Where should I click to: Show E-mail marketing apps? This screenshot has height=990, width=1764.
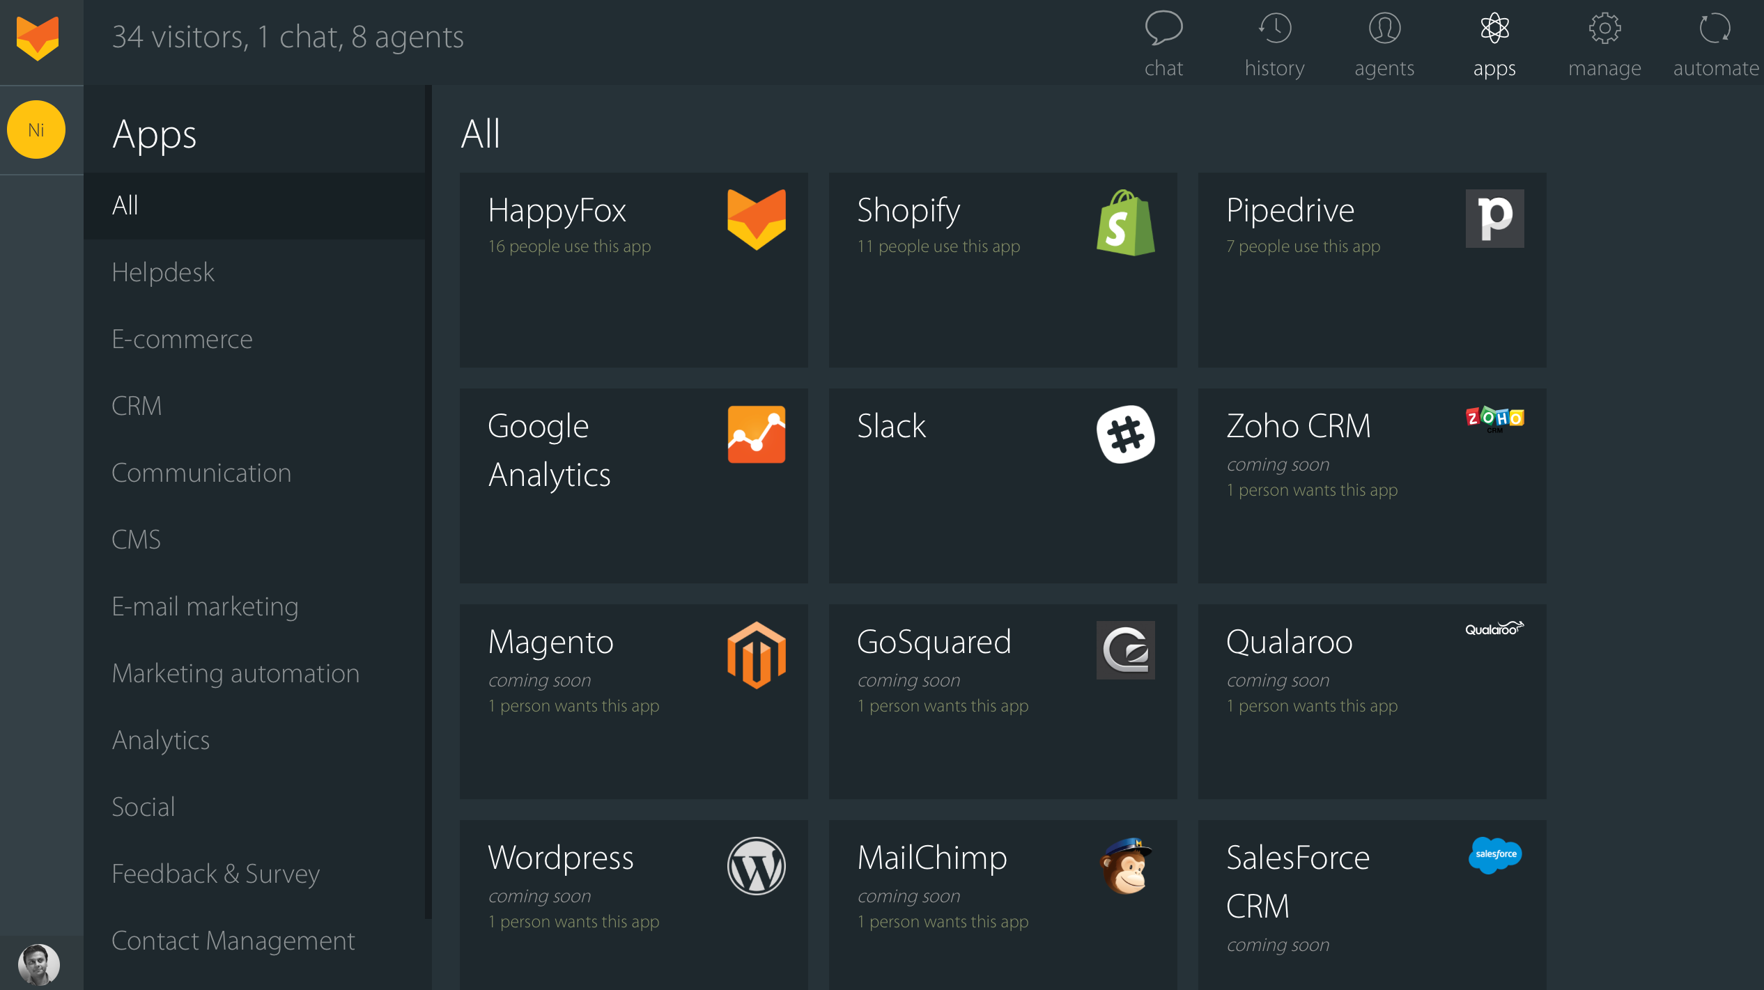pos(205,606)
